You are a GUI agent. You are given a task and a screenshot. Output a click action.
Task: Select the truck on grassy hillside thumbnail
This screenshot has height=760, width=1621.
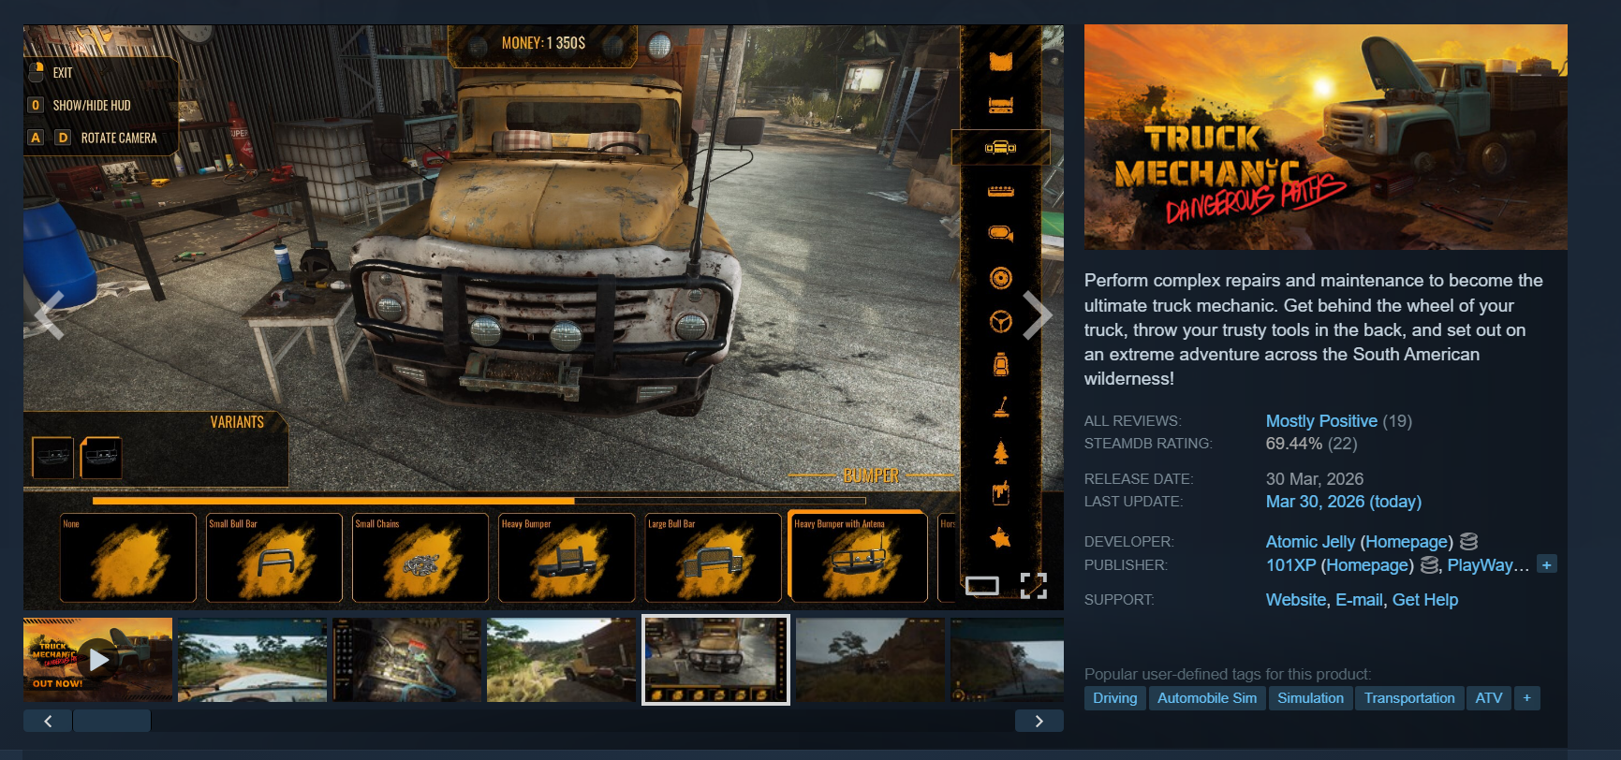[561, 660]
